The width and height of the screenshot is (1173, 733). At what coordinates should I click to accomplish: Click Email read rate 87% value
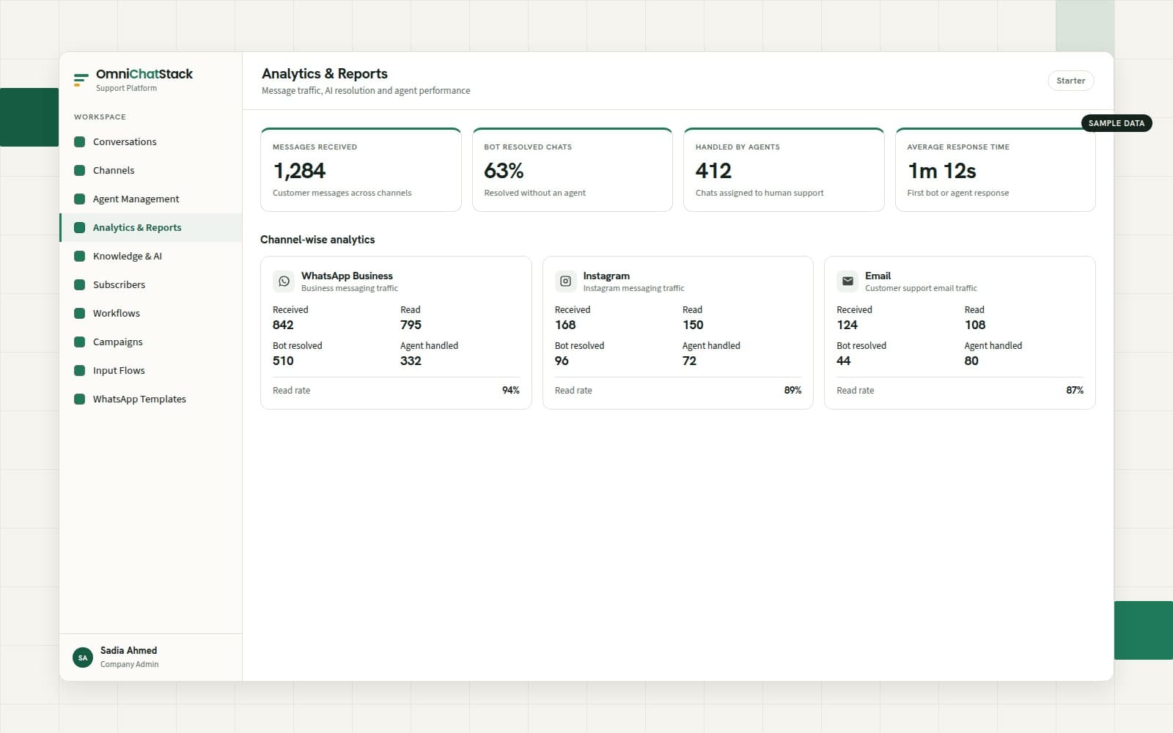click(x=1075, y=390)
